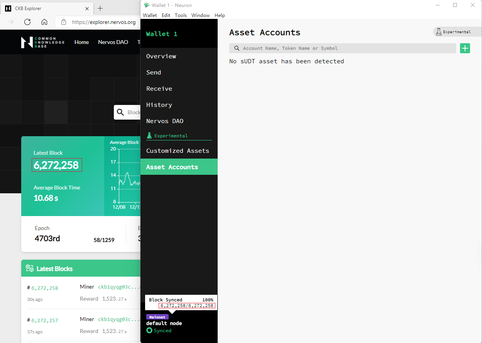Open the Tools menu
482x343 pixels.
(x=181, y=15)
